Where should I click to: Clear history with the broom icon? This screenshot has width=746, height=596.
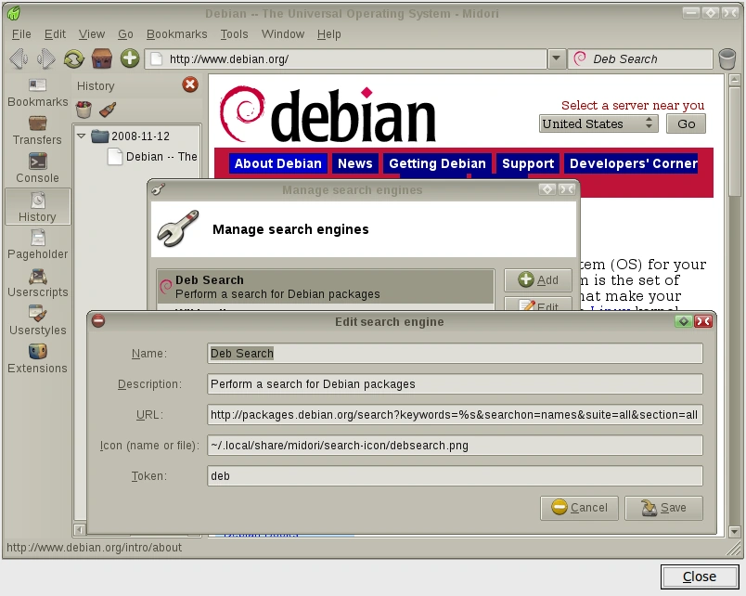coord(108,110)
